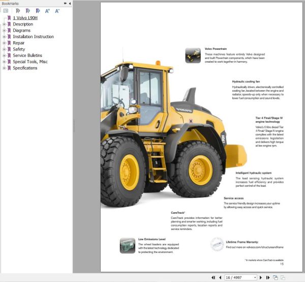
Task: Click the 'Intelligent hydraulic system' heading
Action: [254, 173]
